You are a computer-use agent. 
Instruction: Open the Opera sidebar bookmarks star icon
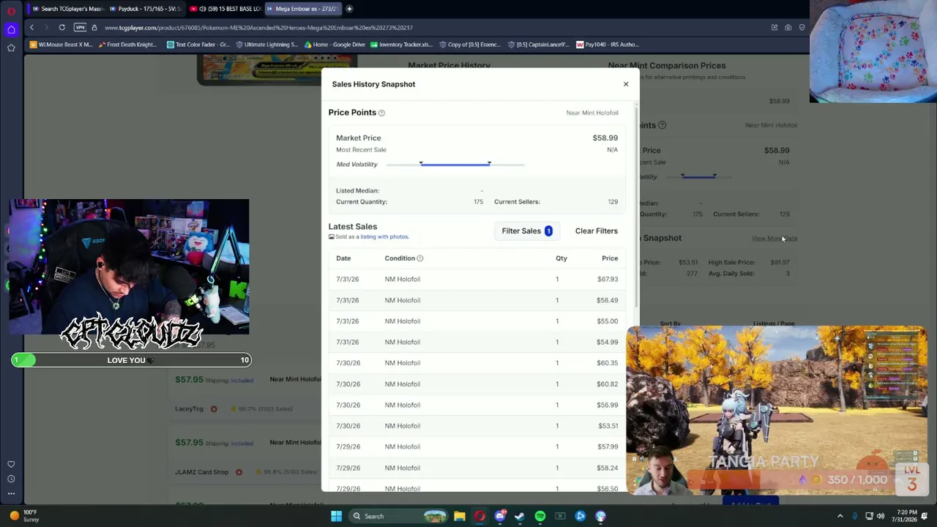11,48
